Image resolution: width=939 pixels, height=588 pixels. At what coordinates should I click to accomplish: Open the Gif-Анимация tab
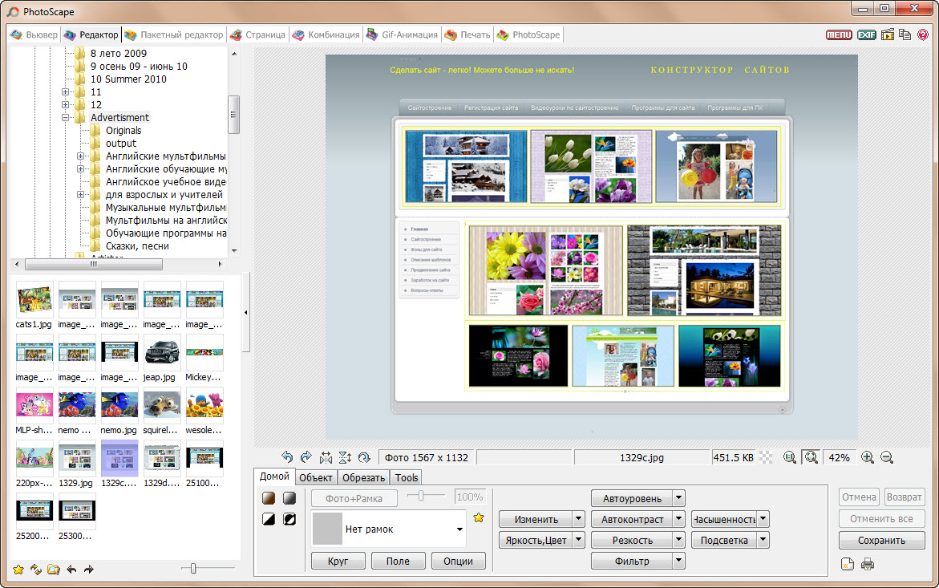[402, 34]
